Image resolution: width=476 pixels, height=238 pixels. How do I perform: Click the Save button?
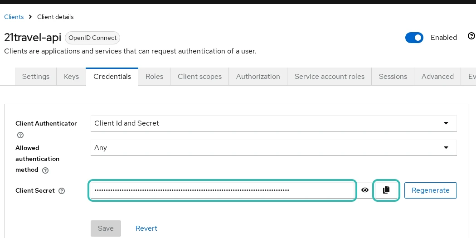[x=106, y=228]
